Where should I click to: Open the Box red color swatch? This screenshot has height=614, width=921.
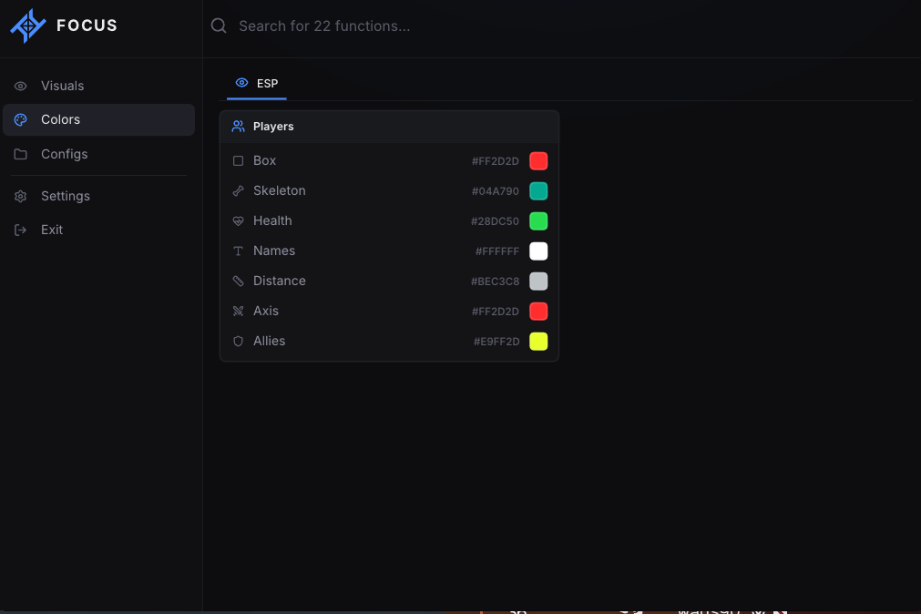point(538,161)
